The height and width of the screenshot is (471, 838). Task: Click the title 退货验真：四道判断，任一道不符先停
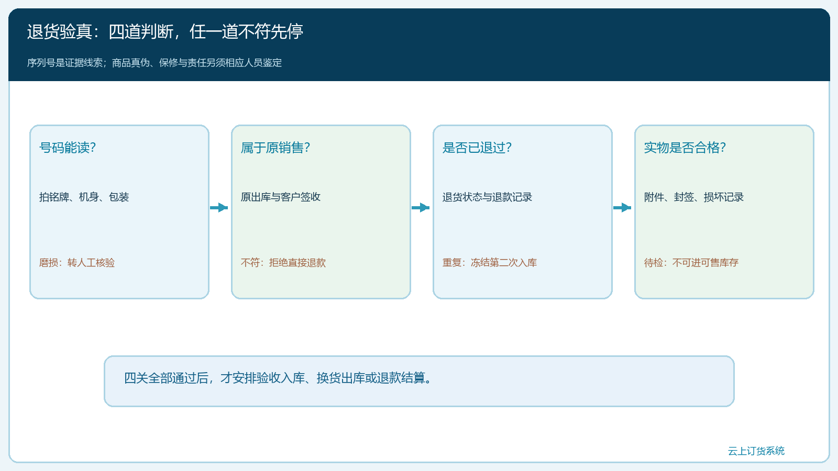[165, 31]
